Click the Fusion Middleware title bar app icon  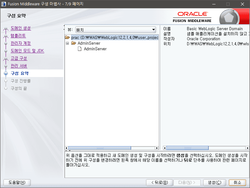(x=3, y=4)
